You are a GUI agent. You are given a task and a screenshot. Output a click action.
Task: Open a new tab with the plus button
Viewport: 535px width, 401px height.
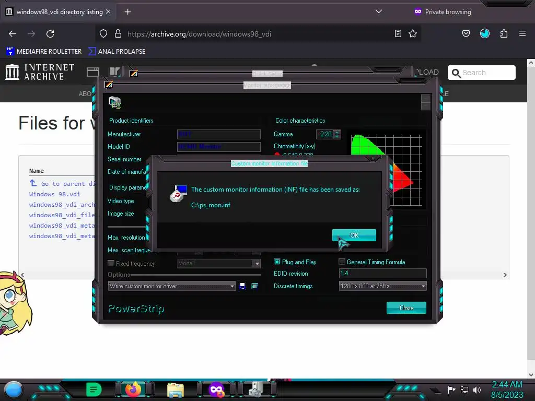pyautogui.click(x=127, y=12)
